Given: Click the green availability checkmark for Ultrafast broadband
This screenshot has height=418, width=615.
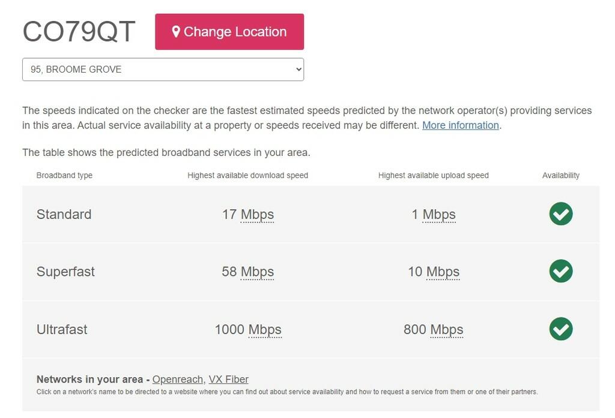Looking at the screenshot, I should coord(560,329).
